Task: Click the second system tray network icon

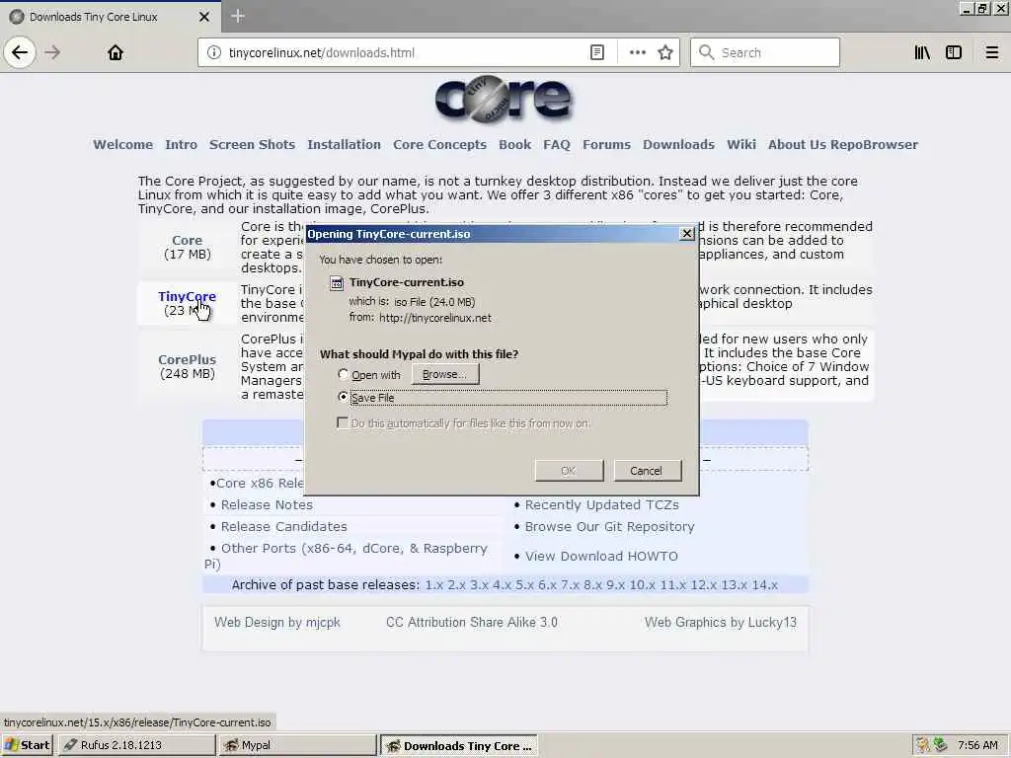Action: point(940,745)
